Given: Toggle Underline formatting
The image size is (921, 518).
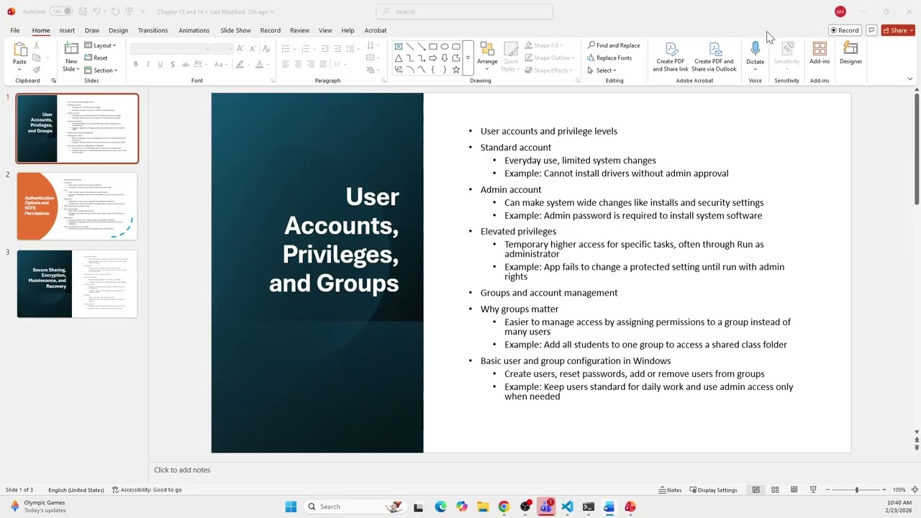Looking at the screenshot, I should 160,64.
